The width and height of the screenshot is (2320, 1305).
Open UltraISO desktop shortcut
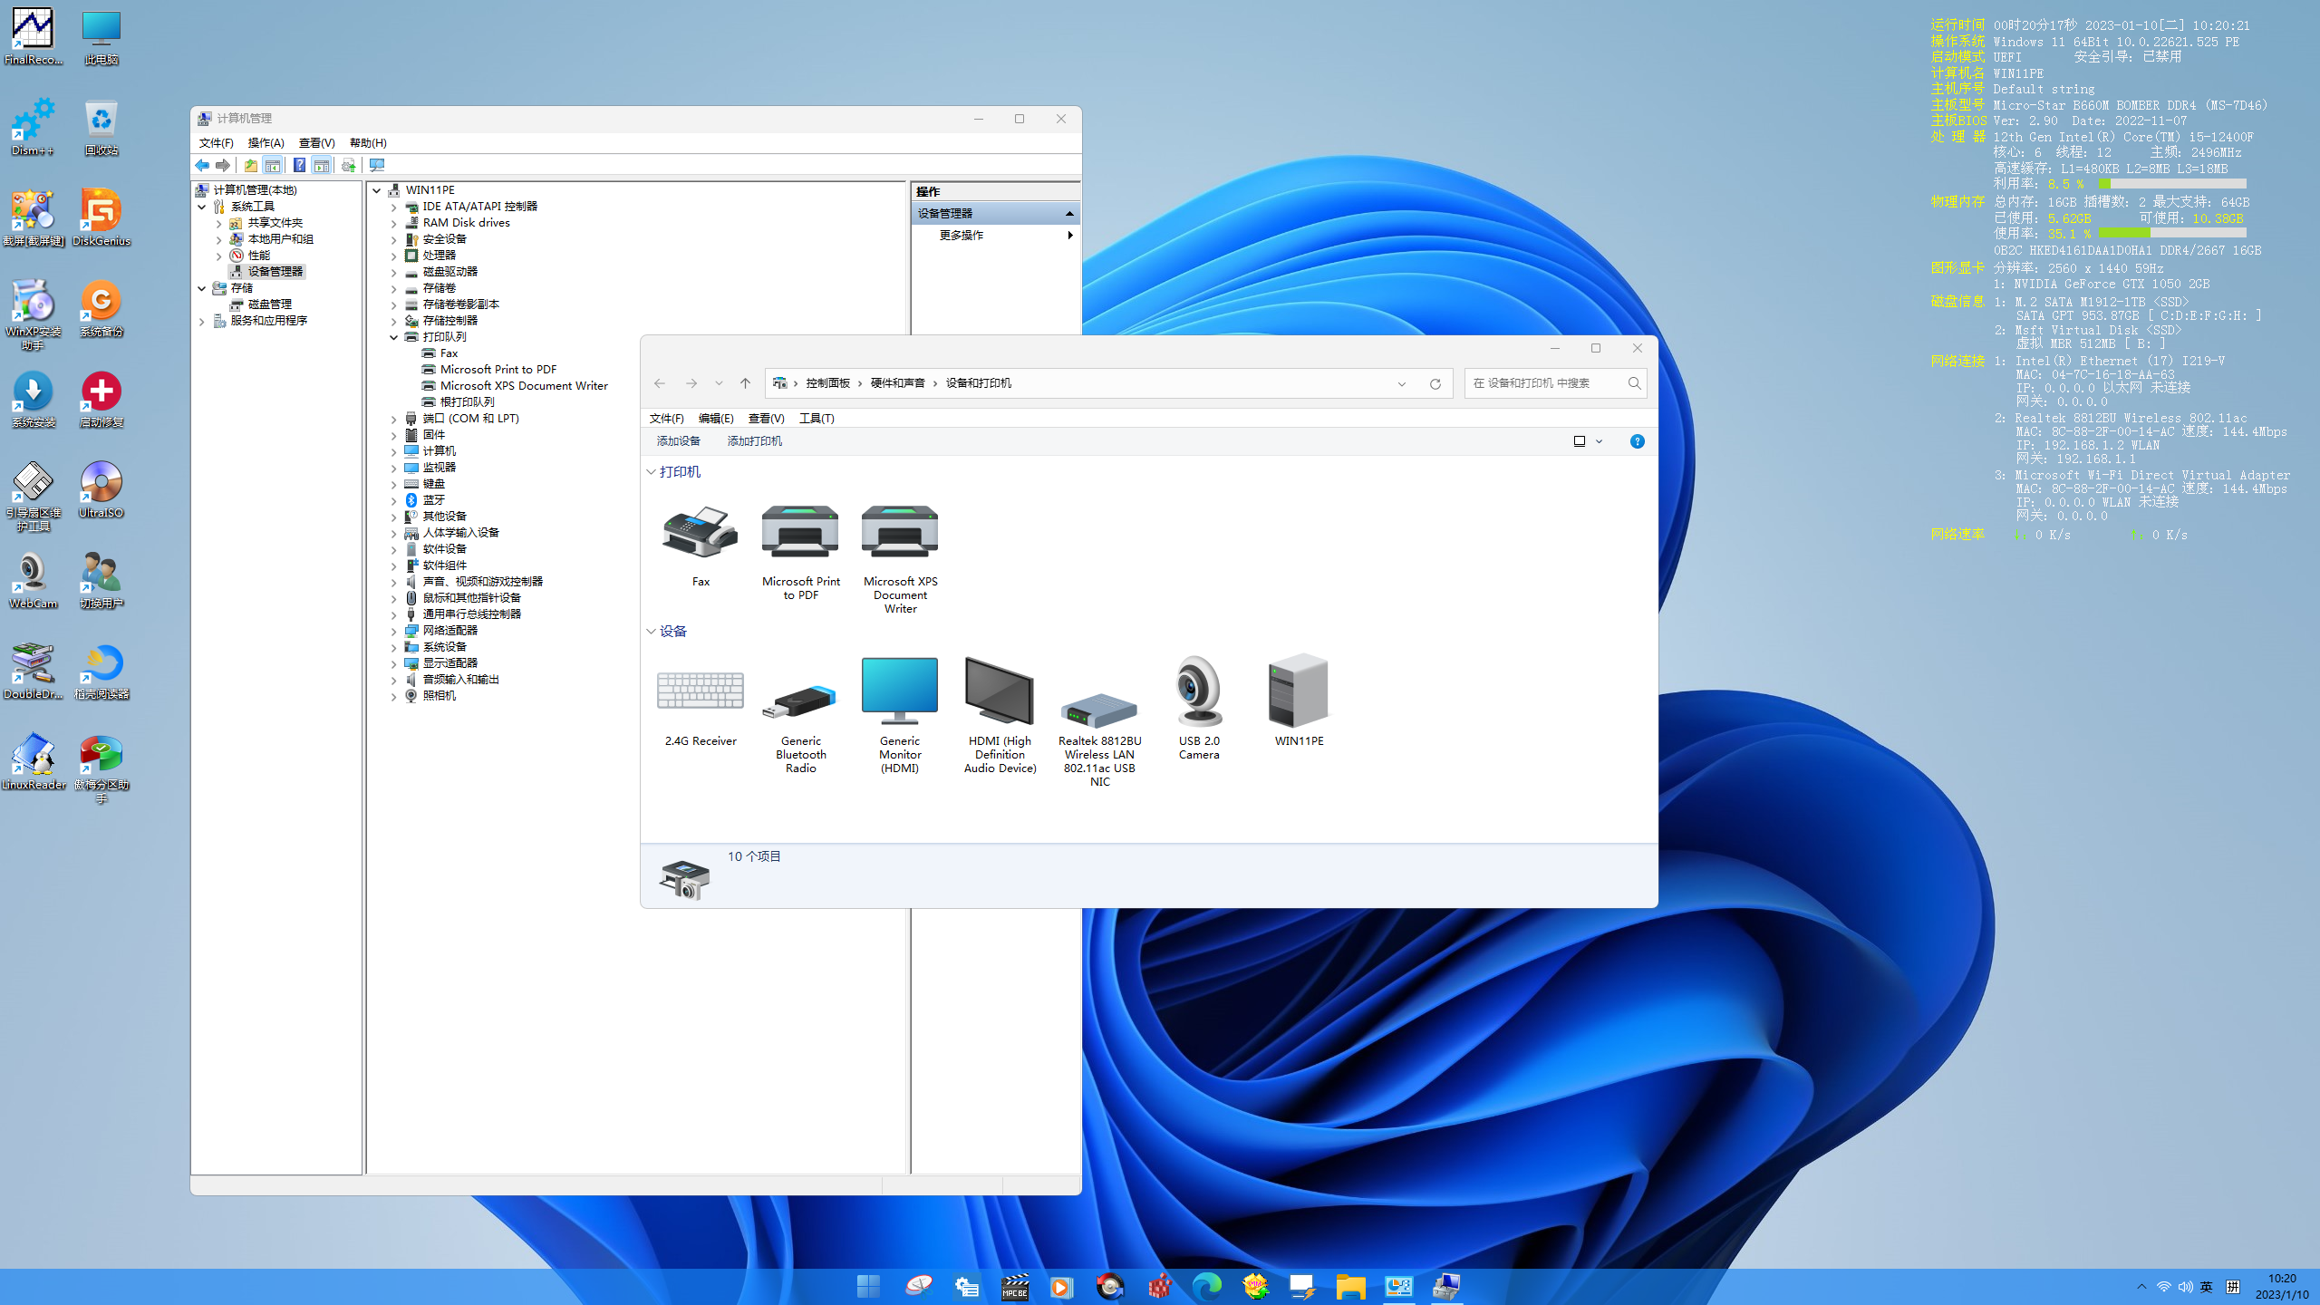point(101,489)
